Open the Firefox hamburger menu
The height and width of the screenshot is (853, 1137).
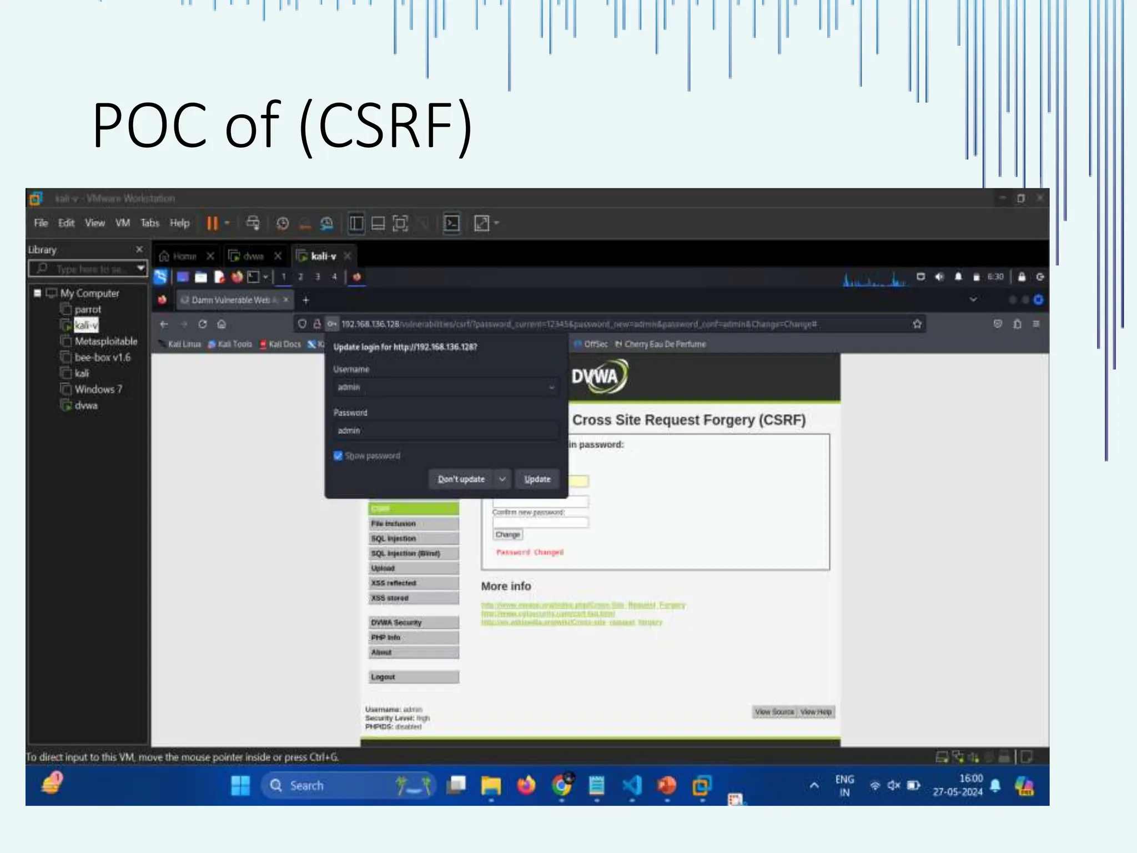[x=1036, y=324]
